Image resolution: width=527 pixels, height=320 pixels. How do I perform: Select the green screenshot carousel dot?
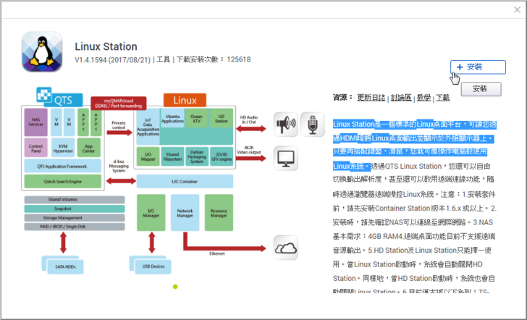pos(175,287)
